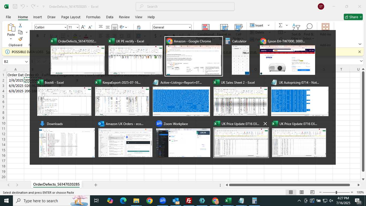Open the Help tab
This screenshot has width=366, height=206.
click(151, 17)
